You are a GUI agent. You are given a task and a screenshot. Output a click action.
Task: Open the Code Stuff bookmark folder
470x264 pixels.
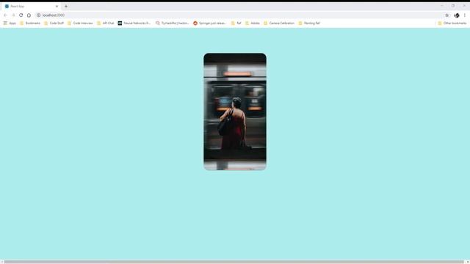pos(54,23)
